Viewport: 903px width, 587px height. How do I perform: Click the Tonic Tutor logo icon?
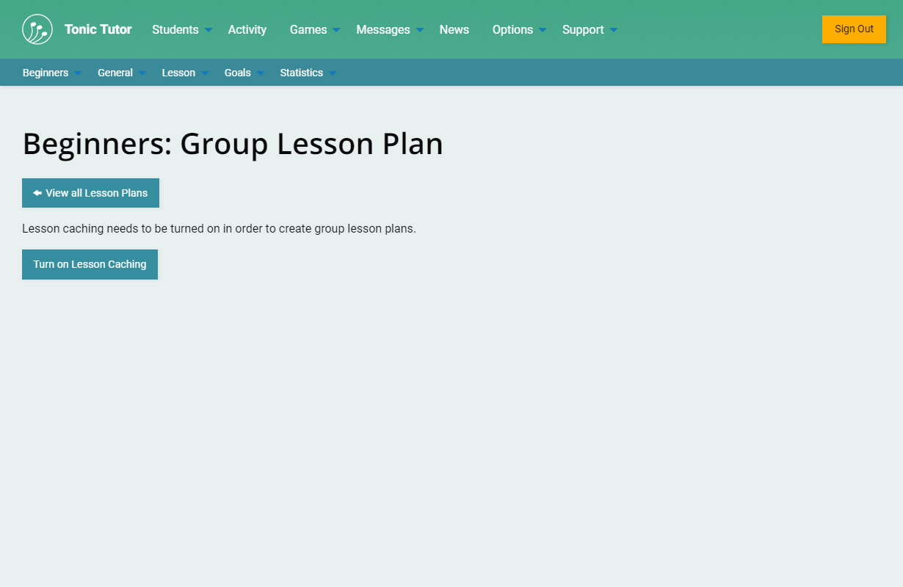coord(37,29)
